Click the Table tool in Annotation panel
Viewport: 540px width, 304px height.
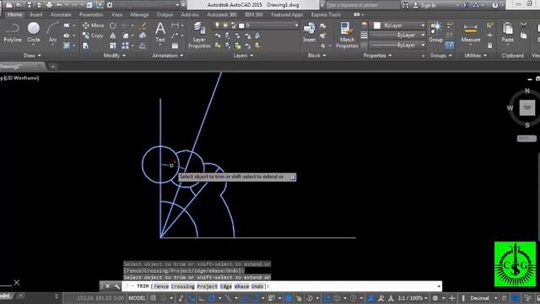tap(175, 46)
